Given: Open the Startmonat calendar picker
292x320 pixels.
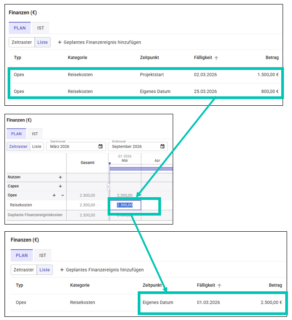Looking at the screenshot, I should (x=100, y=147).
